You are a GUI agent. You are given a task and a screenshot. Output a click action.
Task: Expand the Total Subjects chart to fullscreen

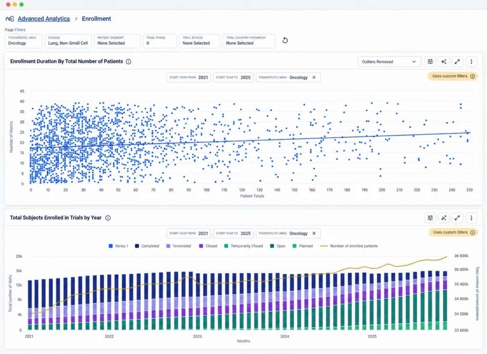pyautogui.click(x=457, y=218)
